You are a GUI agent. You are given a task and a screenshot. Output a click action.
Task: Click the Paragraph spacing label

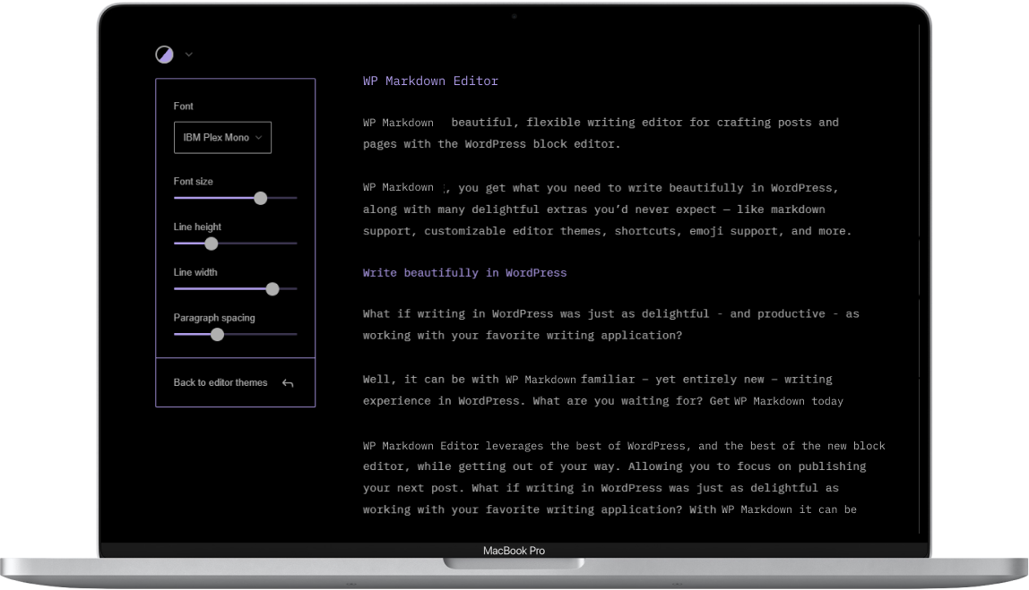click(214, 318)
